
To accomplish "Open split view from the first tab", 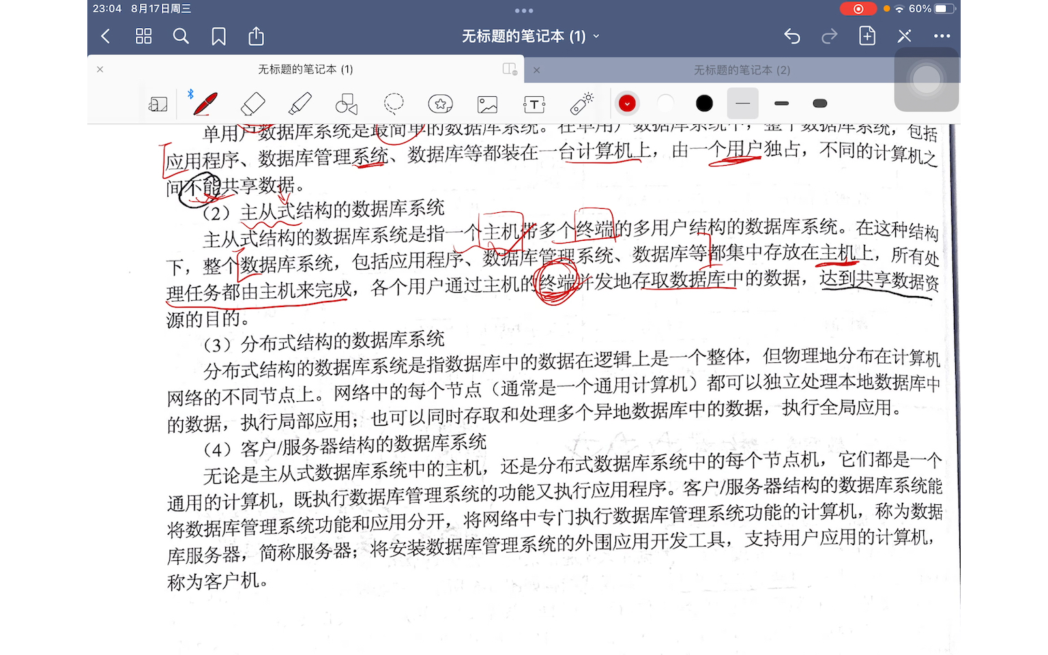I will [510, 70].
